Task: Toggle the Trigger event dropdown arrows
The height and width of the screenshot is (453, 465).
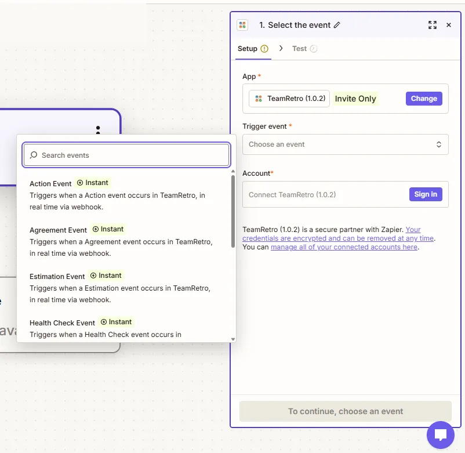Action: pyautogui.click(x=438, y=144)
